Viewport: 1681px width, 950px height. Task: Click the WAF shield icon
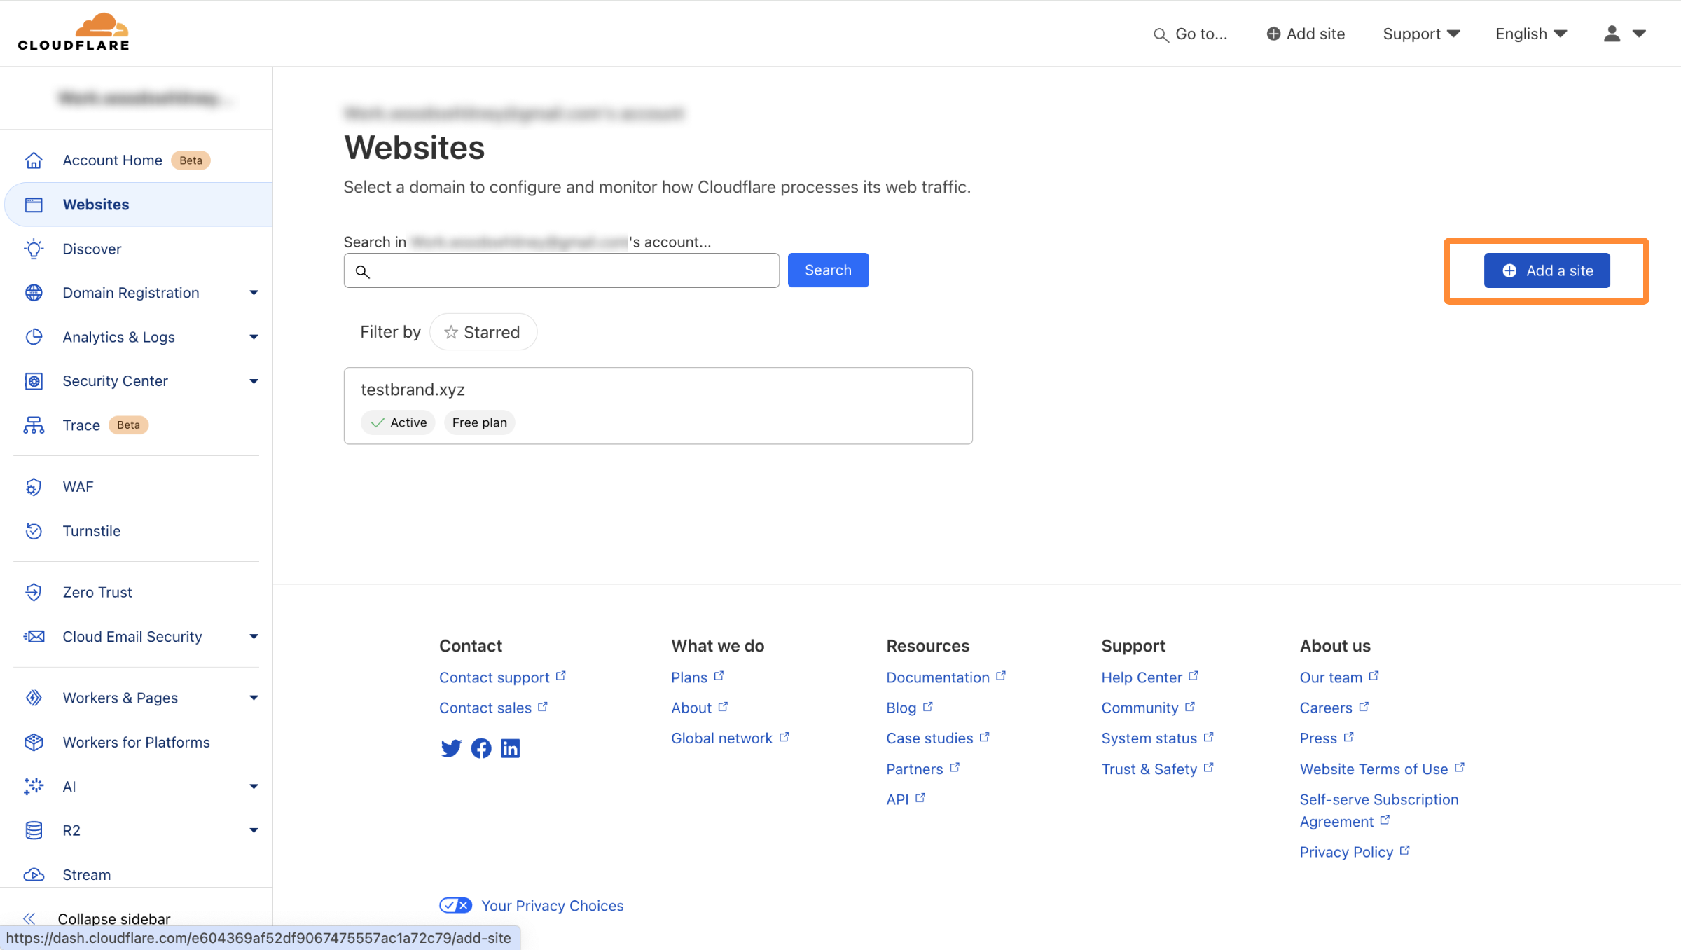click(x=34, y=487)
